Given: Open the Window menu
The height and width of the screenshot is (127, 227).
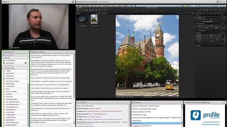Looking at the screenshot, I should pyautogui.click(x=126, y=6).
